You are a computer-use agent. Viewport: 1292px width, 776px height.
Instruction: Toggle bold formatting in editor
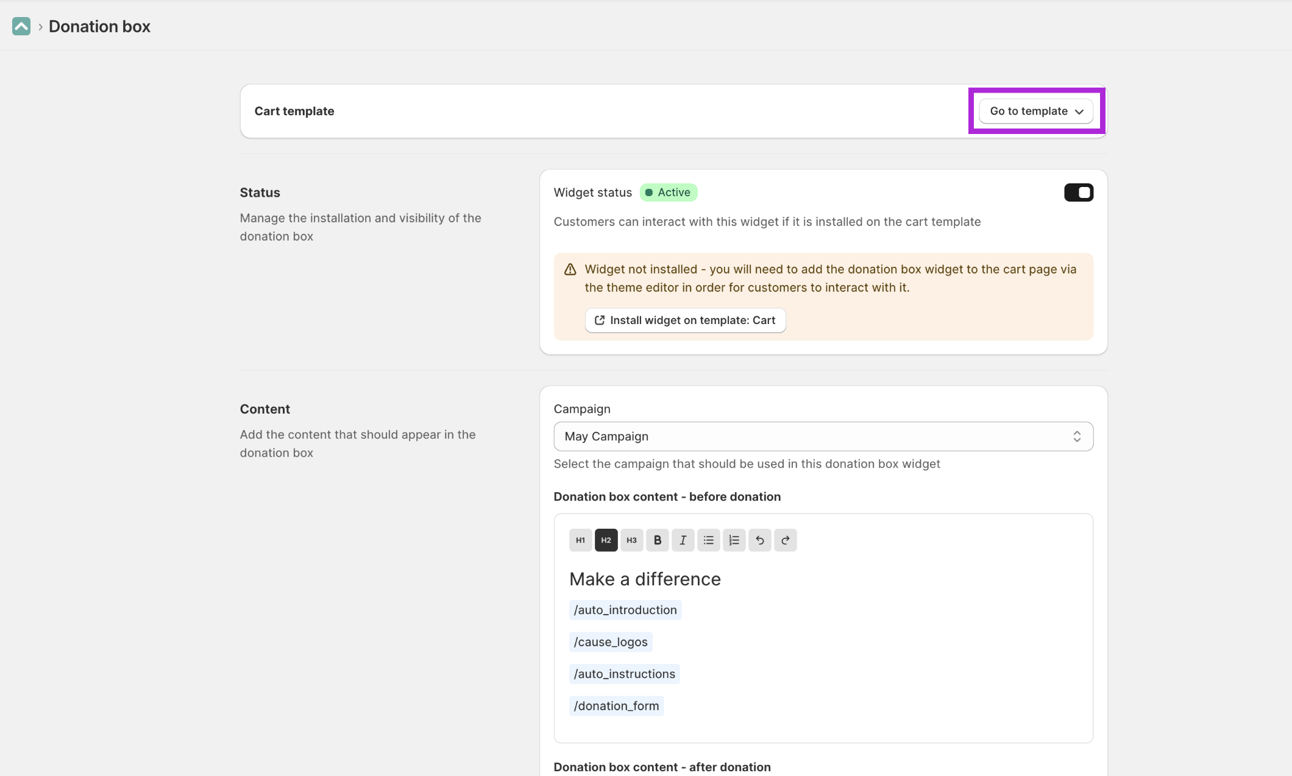(657, 540)
